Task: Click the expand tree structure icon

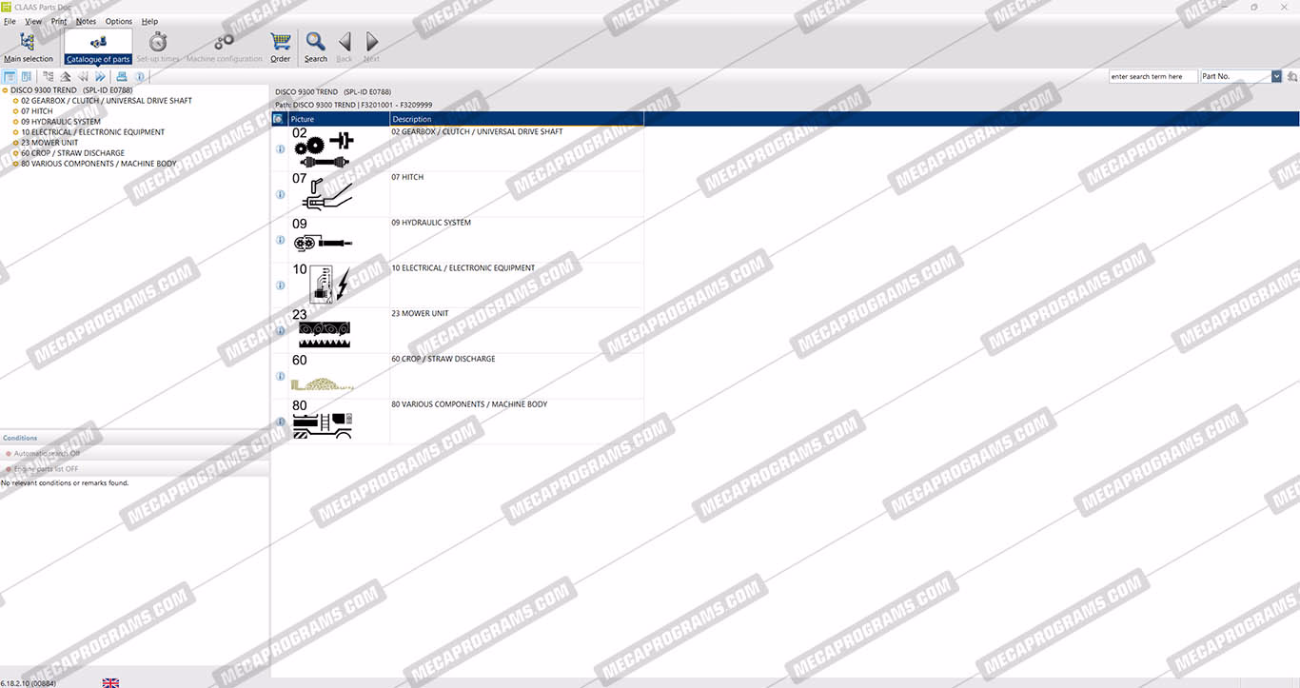Action: coord(49,76)
